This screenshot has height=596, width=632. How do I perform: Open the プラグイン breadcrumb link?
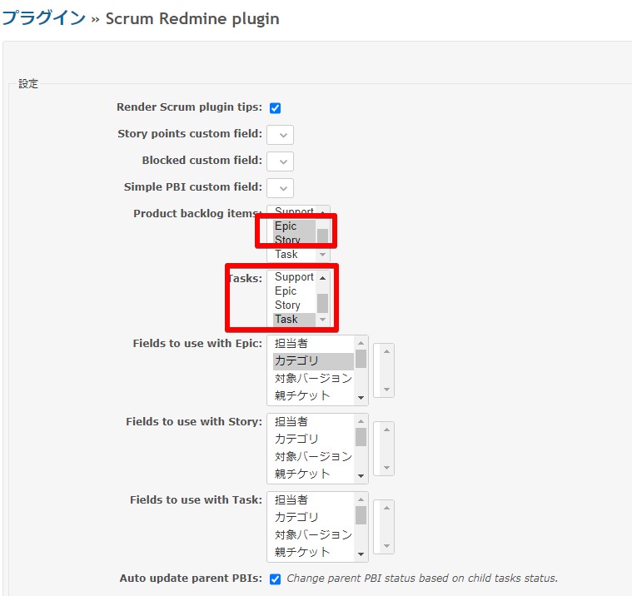pyautogui.click(x=43, y=18)
